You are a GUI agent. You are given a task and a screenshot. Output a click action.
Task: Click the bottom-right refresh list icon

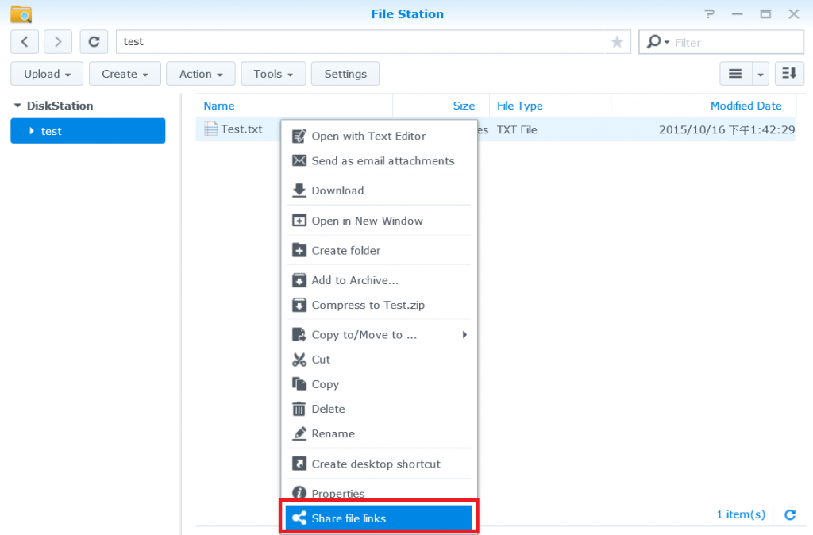point(789,515)
